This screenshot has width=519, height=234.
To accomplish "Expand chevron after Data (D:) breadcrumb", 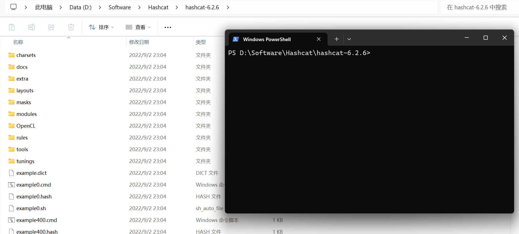I will [100, 7].
